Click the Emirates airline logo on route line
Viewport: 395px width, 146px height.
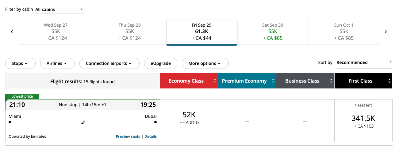83,122
